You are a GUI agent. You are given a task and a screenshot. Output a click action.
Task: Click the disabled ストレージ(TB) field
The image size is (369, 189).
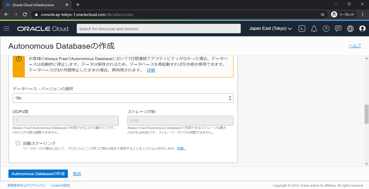(181, 121)
